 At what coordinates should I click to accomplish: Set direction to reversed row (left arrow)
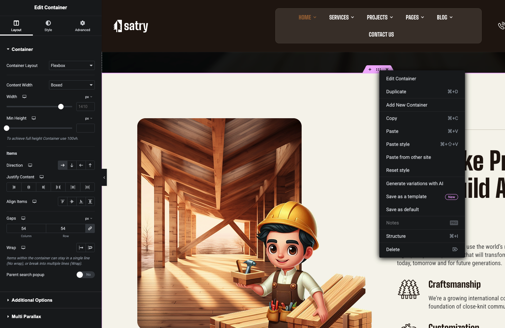coord(81,165)
